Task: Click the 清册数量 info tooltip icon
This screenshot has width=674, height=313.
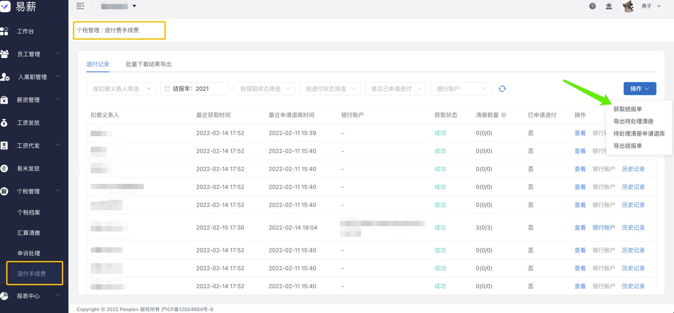Action: [x=503, y=115]
